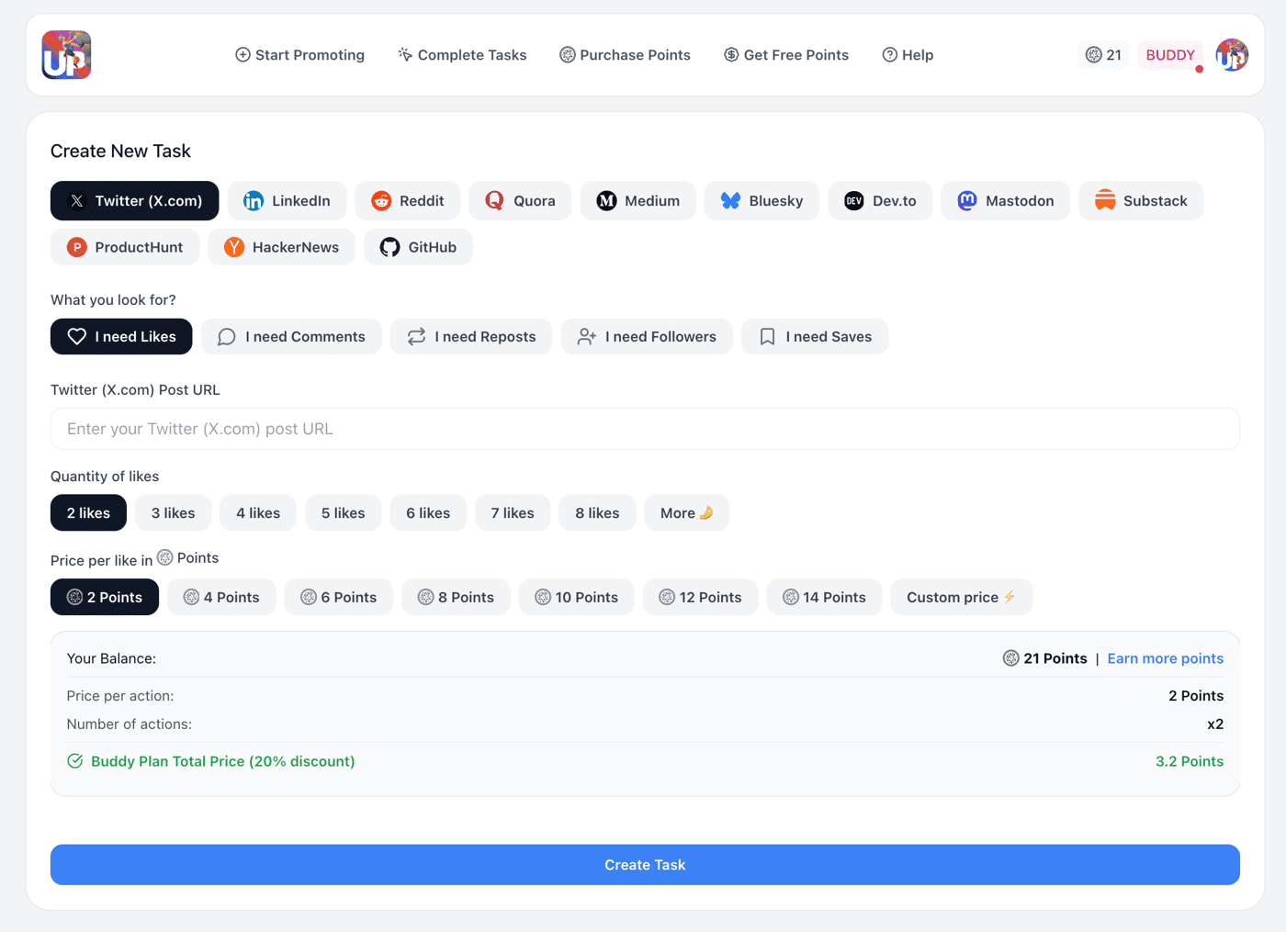This screenshot has height=932, width=1286.
Task: Set quantity to 7 likes
Action: click(x=513, y=513)
